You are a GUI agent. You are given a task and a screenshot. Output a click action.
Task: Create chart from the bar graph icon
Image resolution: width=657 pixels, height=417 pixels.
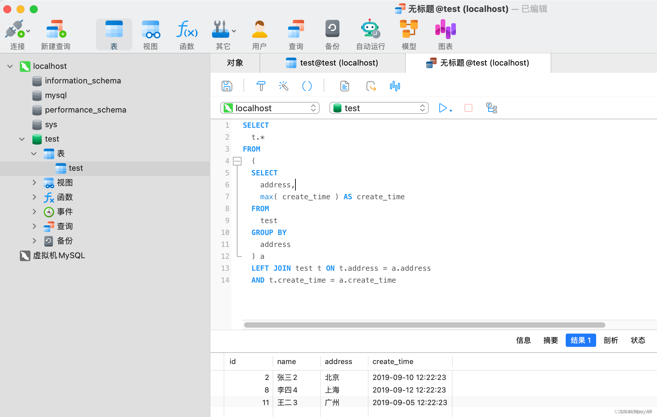[395, 86]
